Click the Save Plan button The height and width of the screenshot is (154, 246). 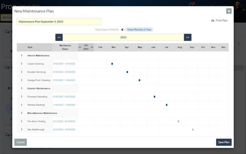(x=224, y=142)
